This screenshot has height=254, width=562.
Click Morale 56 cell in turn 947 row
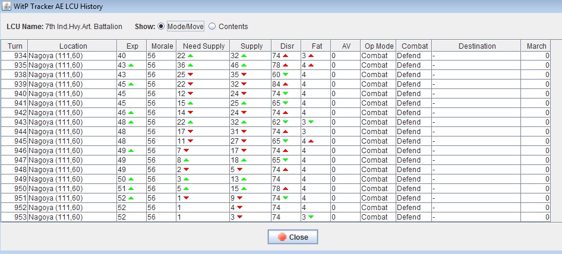[162, 160]
